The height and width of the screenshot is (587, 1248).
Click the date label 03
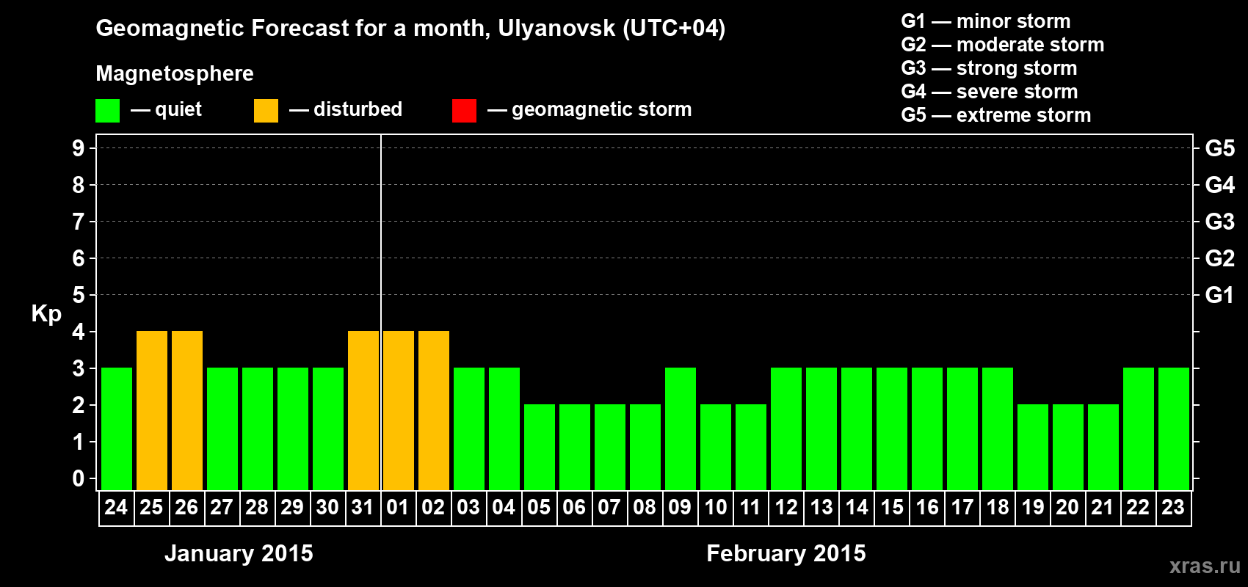point(468,507)
